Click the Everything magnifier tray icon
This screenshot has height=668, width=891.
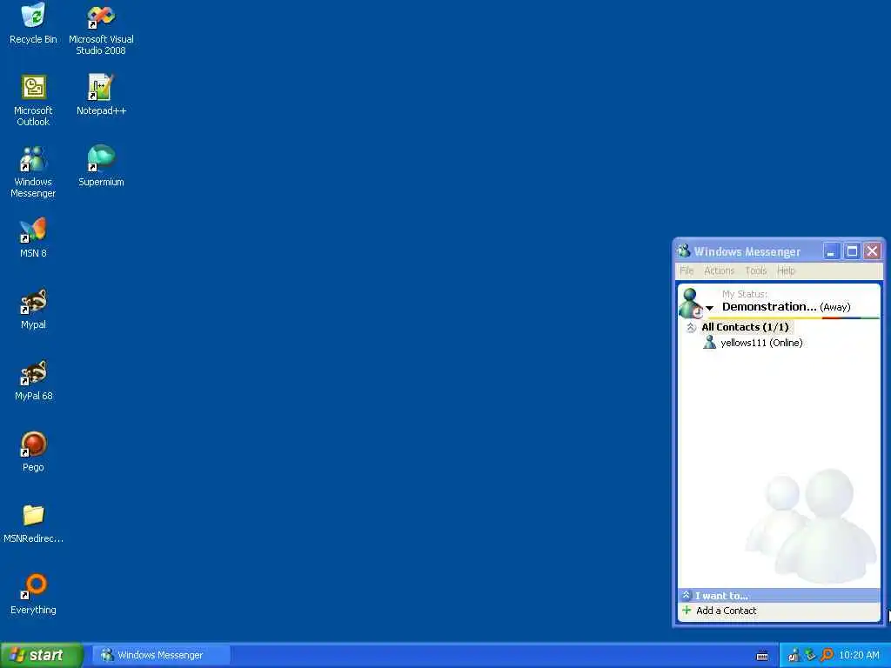(827, 655)
